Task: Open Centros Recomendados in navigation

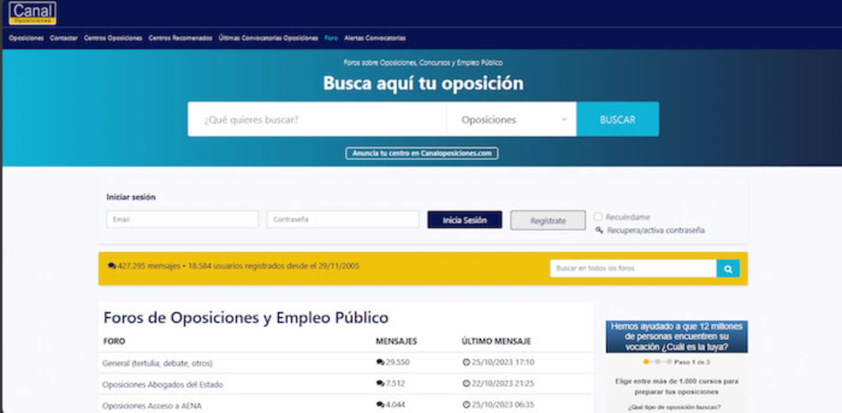Action: (181, 38)
